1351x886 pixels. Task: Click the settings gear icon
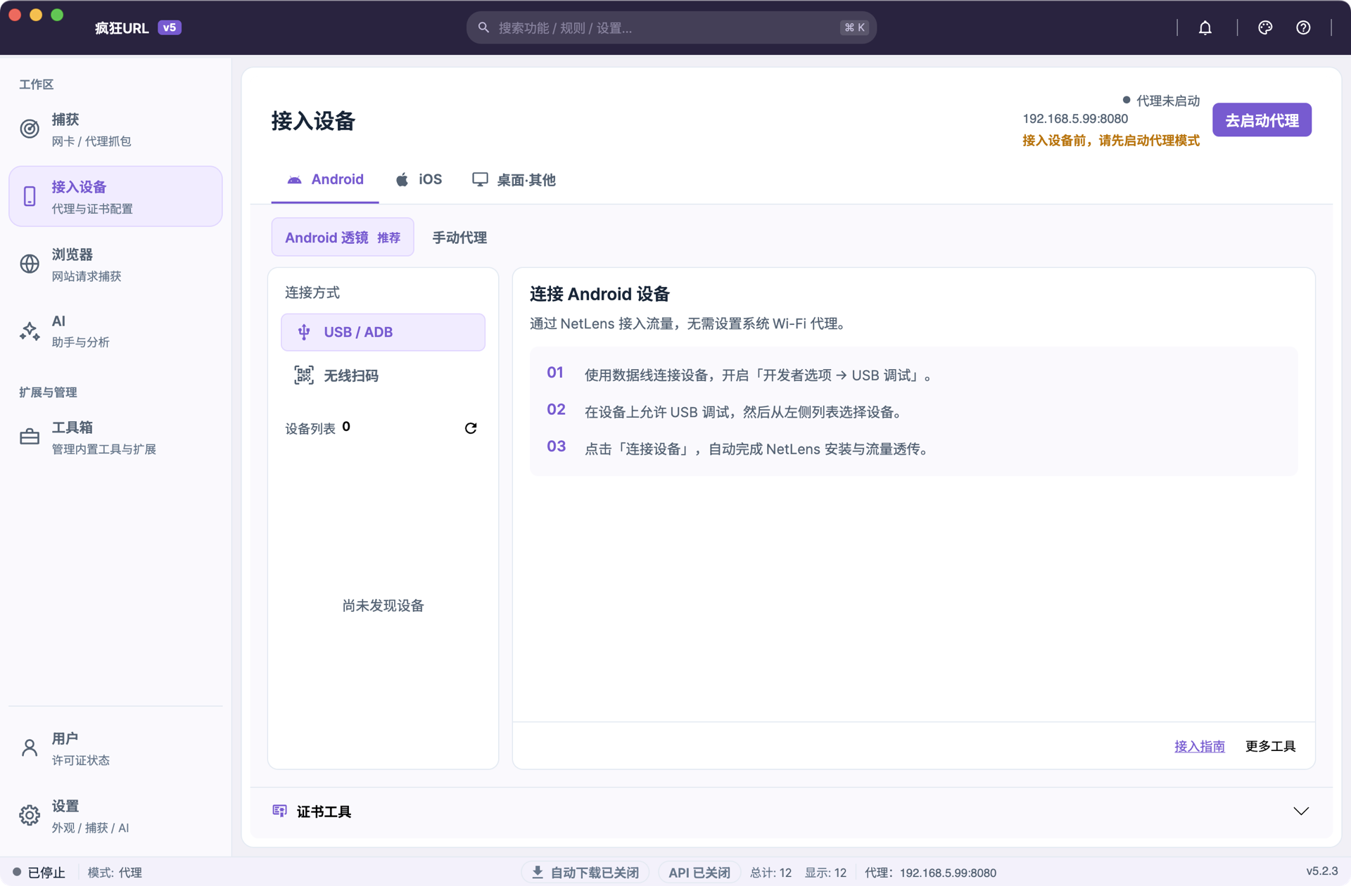30,815
